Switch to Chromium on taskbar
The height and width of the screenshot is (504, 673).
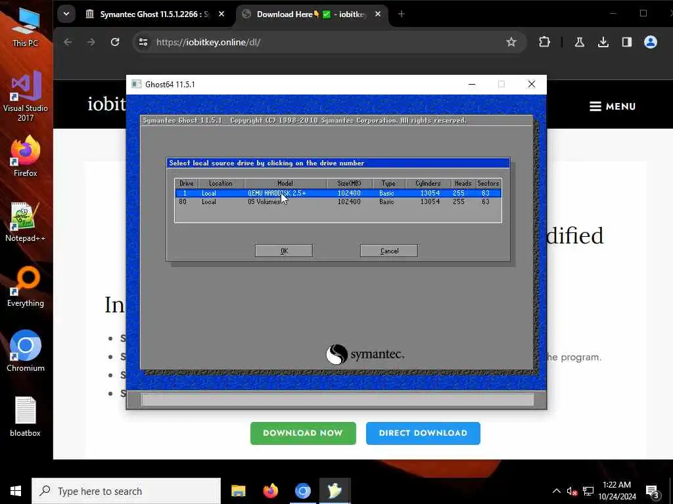[x=302, y=491]
